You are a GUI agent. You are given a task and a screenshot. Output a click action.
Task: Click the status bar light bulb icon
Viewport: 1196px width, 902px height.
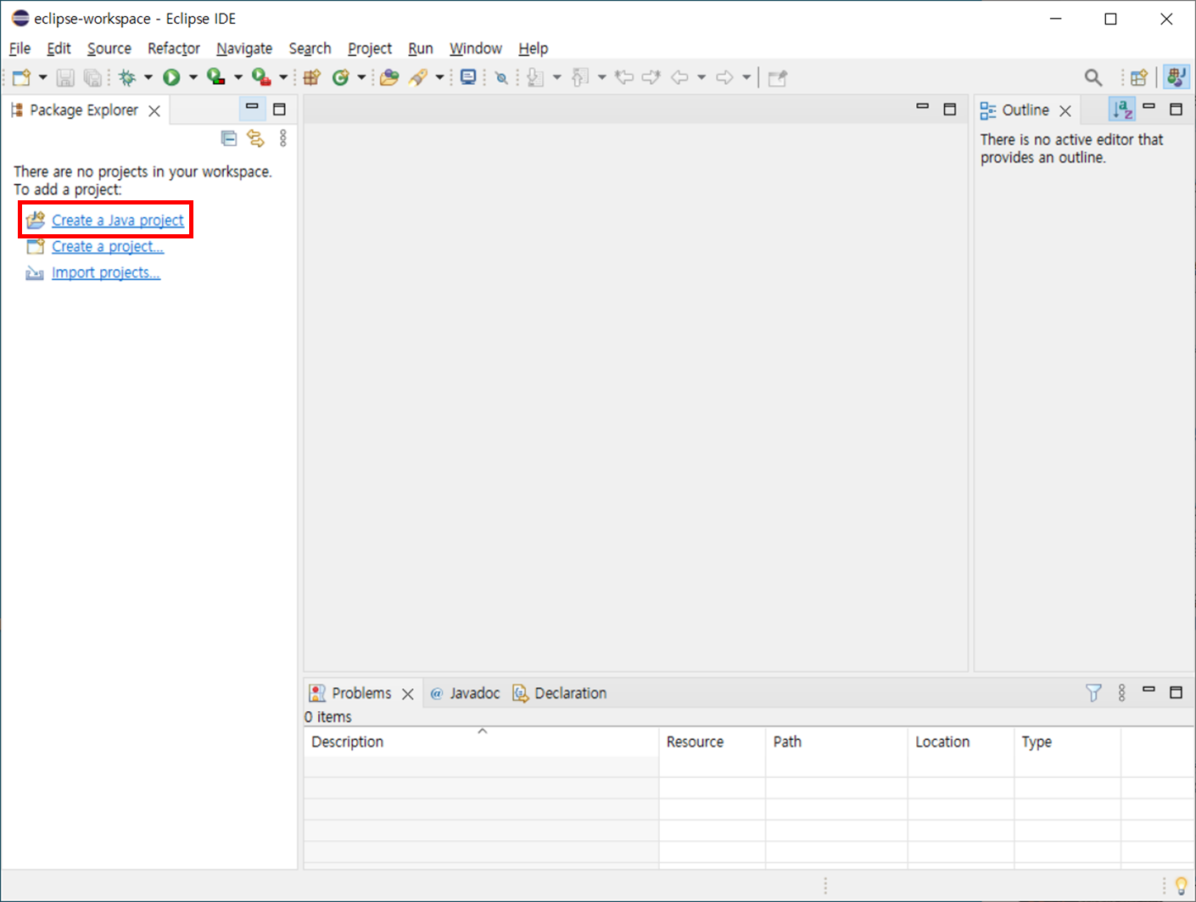(1181, 886)
